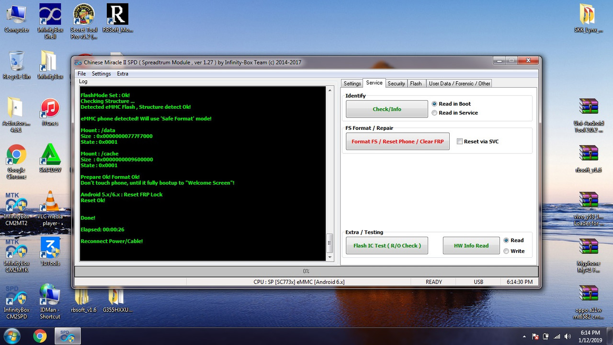
Task: Click Windows Start button
Action: point(12,336)
